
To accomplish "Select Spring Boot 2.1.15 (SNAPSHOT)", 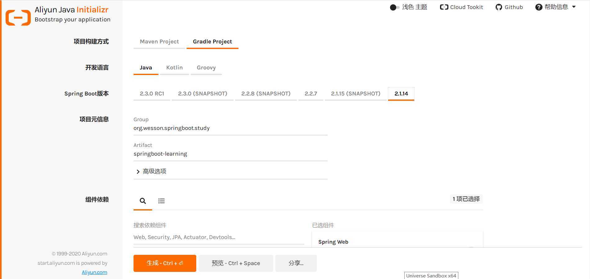I will coord(356,94).
